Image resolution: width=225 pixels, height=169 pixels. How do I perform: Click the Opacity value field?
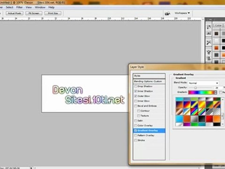[x=218, y=88]
